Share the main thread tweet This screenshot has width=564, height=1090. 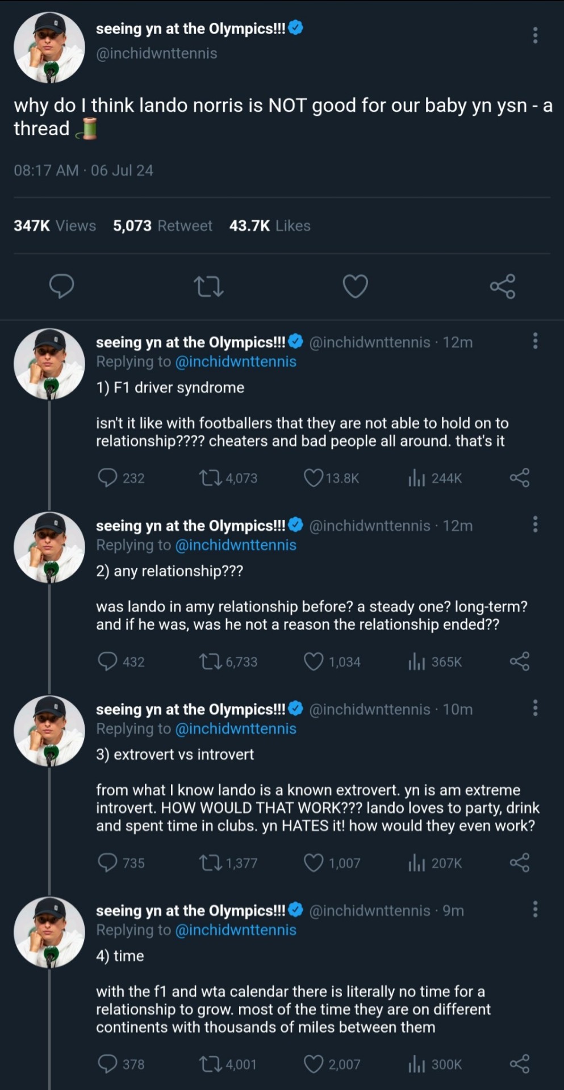(x=502, y=286)
